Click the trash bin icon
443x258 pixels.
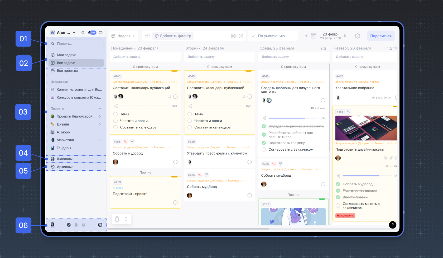(117, 219)
